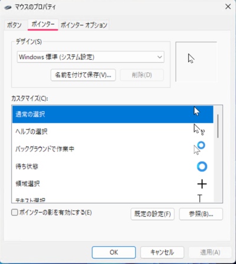
Task: Expand the dropdown chevron beside Windows 標準
Action: click(159, 57)
